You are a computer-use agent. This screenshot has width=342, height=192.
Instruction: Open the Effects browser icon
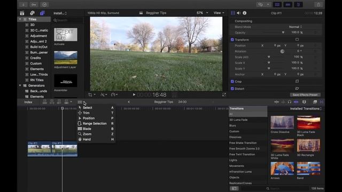(x=315, y=102)
